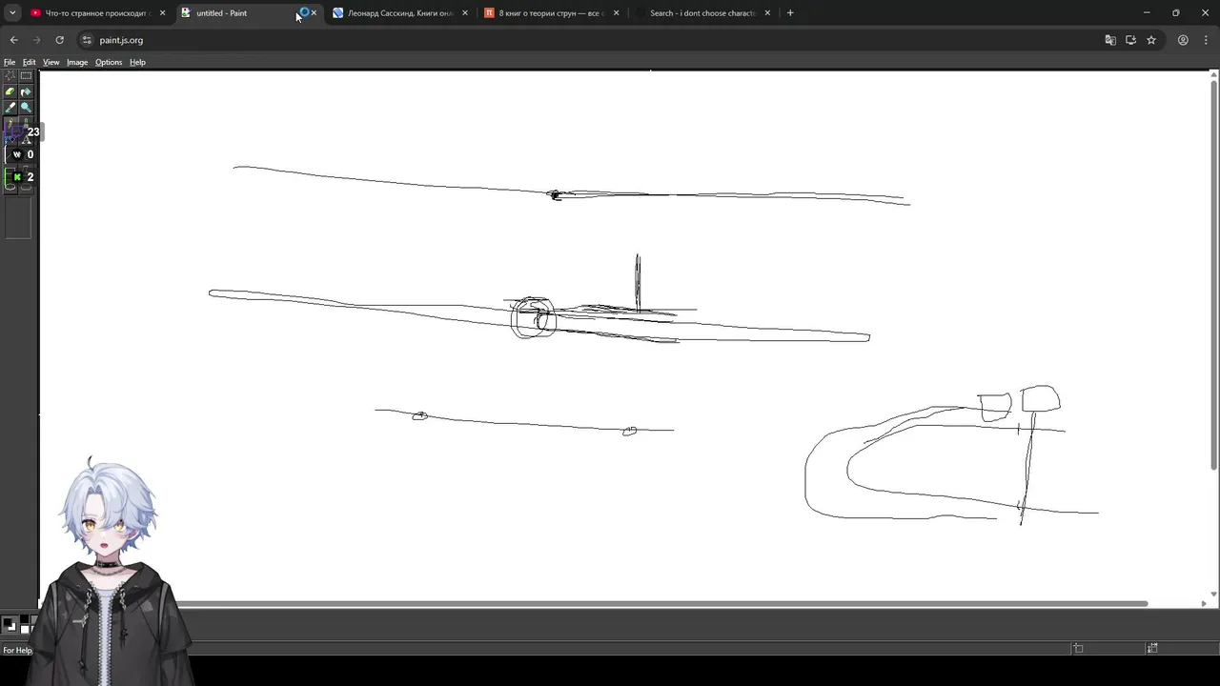Select the Text tool with letter A
This screenshot has height=686, width=1220.
click(x=26, y=140)
